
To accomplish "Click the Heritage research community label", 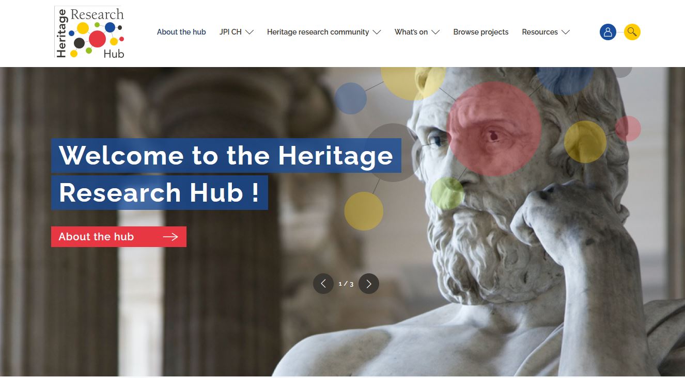I will point(318,32).
